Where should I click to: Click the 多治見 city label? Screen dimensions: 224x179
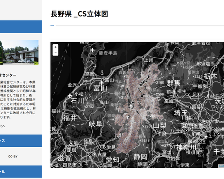point(108,147)
